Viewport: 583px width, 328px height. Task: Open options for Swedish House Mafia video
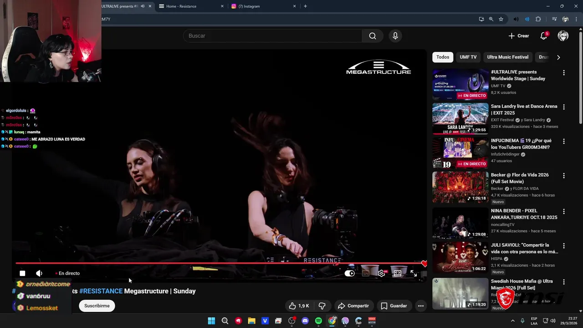click(x=564, y=282)
